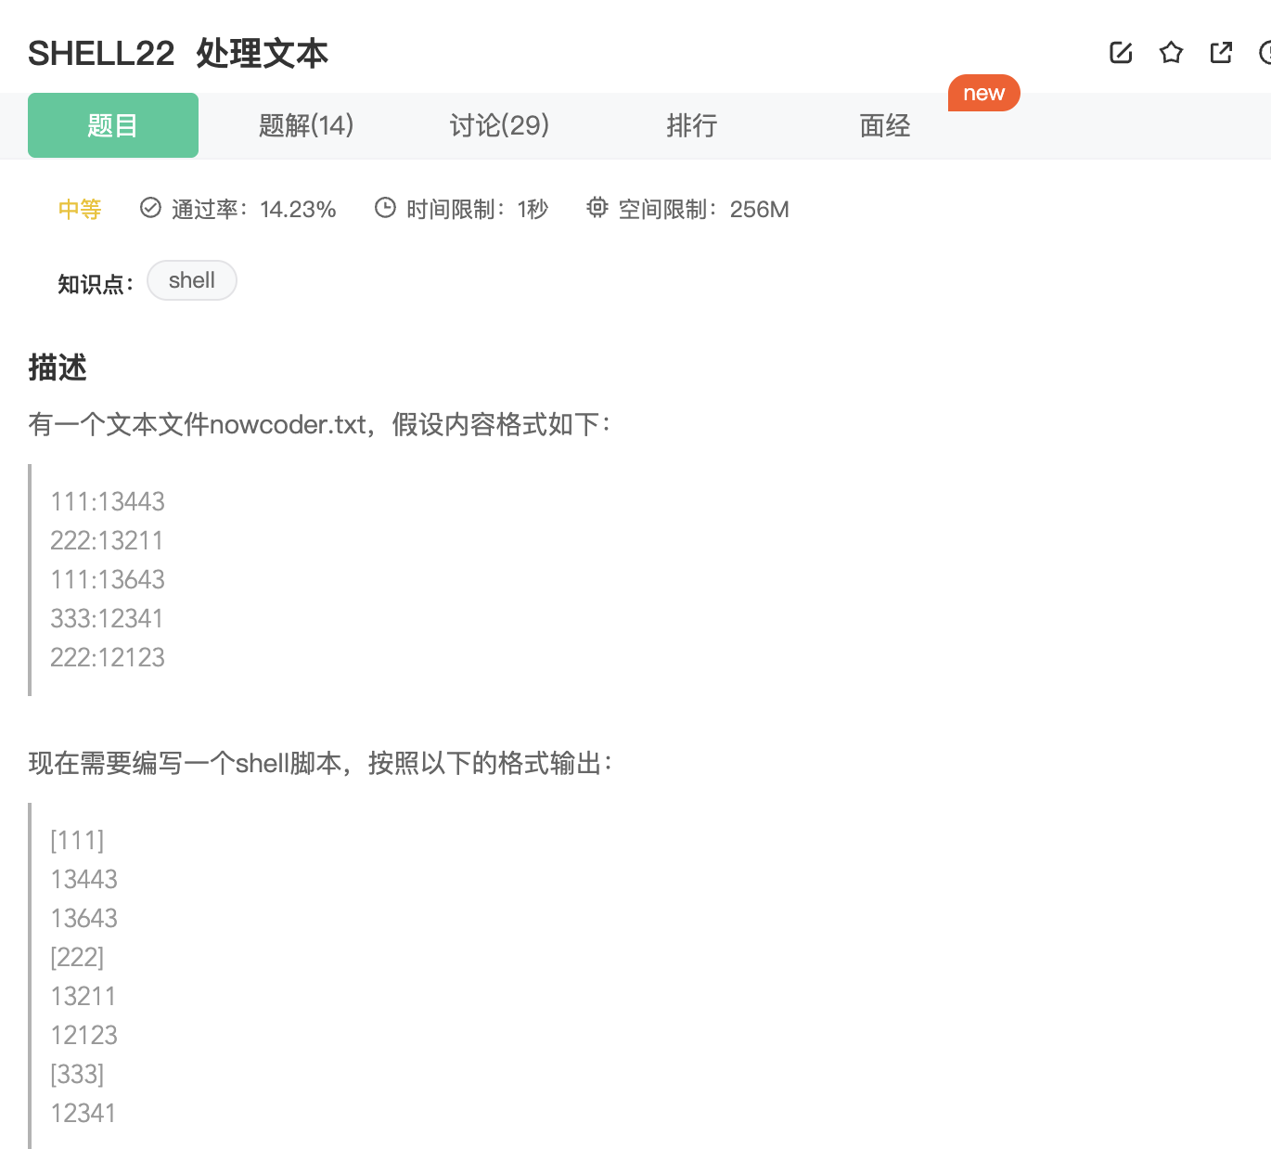
Task: Click the output line 12341
Action: (83, 1113)
